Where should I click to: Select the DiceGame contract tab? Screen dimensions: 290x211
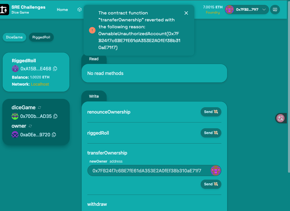(14, 37)
